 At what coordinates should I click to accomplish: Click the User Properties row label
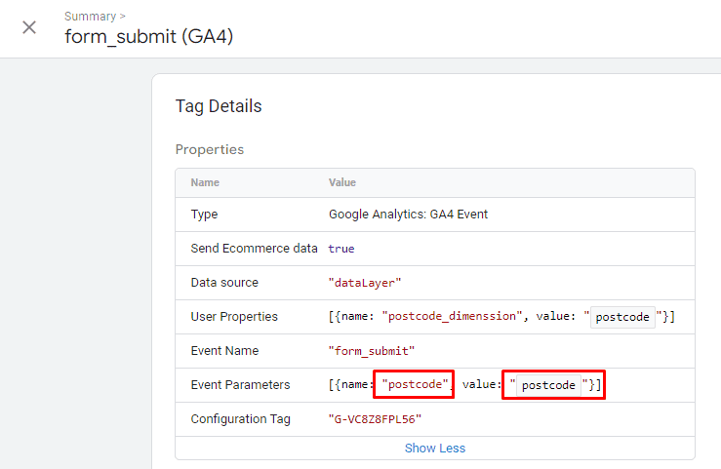coord(234,317)
